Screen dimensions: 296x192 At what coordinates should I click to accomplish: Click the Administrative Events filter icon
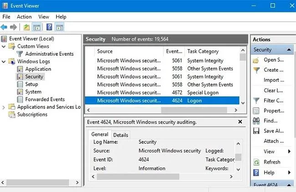20,54
